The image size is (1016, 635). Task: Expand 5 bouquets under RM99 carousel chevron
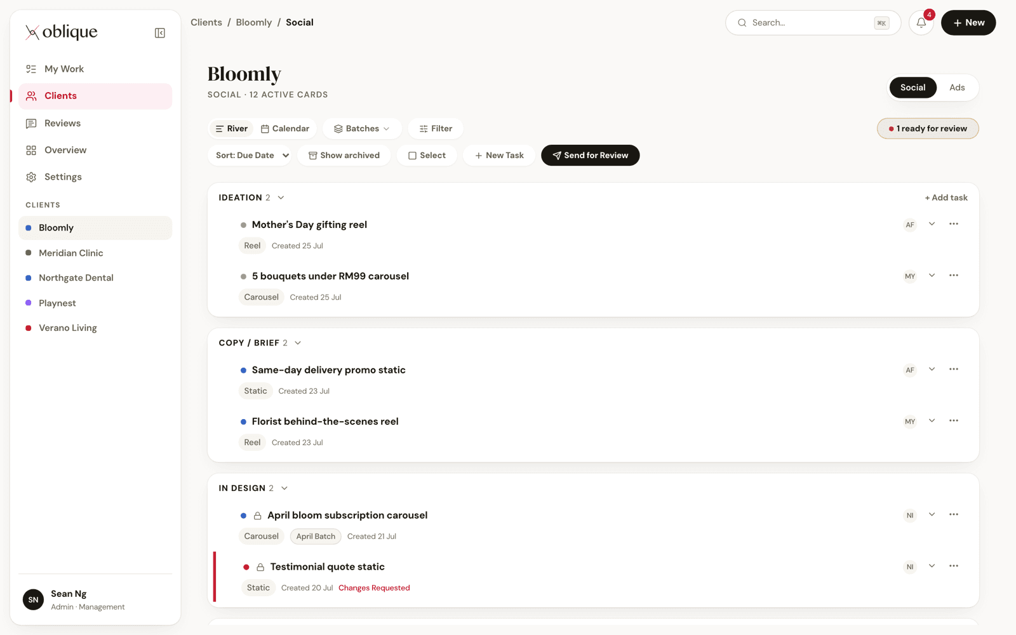click(932, 276)
